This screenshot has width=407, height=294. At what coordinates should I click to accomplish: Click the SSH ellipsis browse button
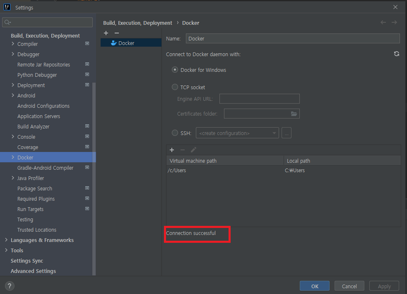point(287,133)
